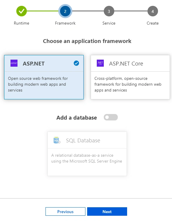The height and width of the screenshot is (221, 172).
Task: Click ASP.NET Core cross-platform description text
Action: click(128, 84)
